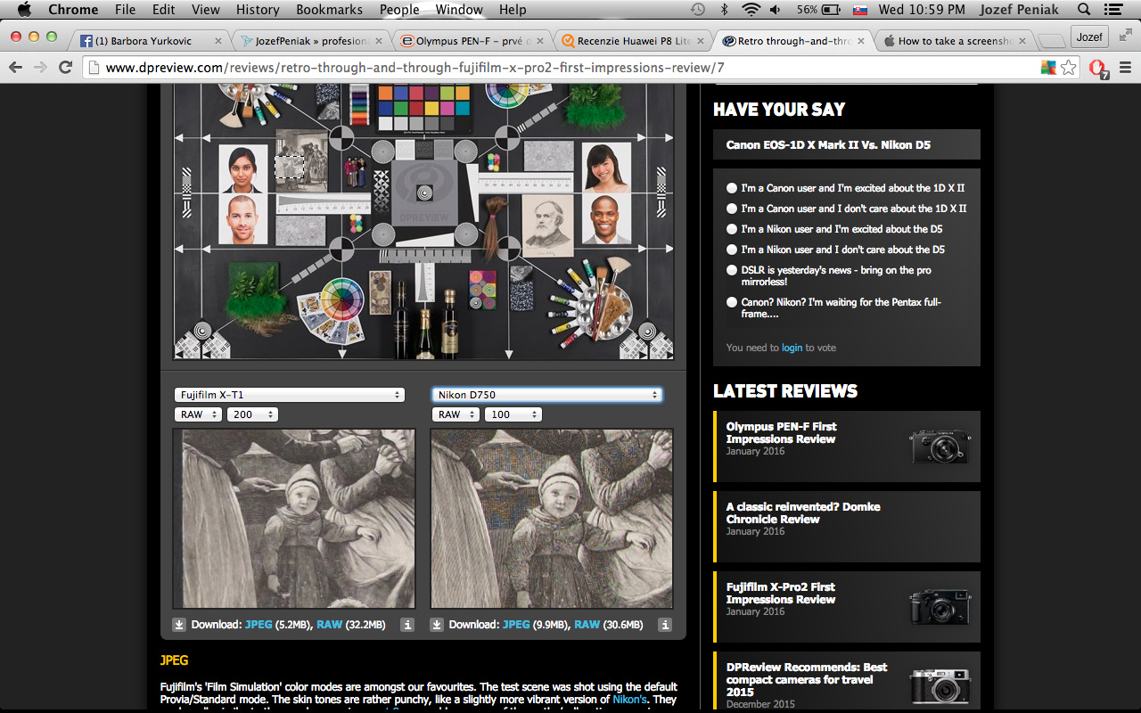Viewport: 1141px width, 713px height.
Task: Open the Chrome hamburger menu
Action: [1125, 68]
